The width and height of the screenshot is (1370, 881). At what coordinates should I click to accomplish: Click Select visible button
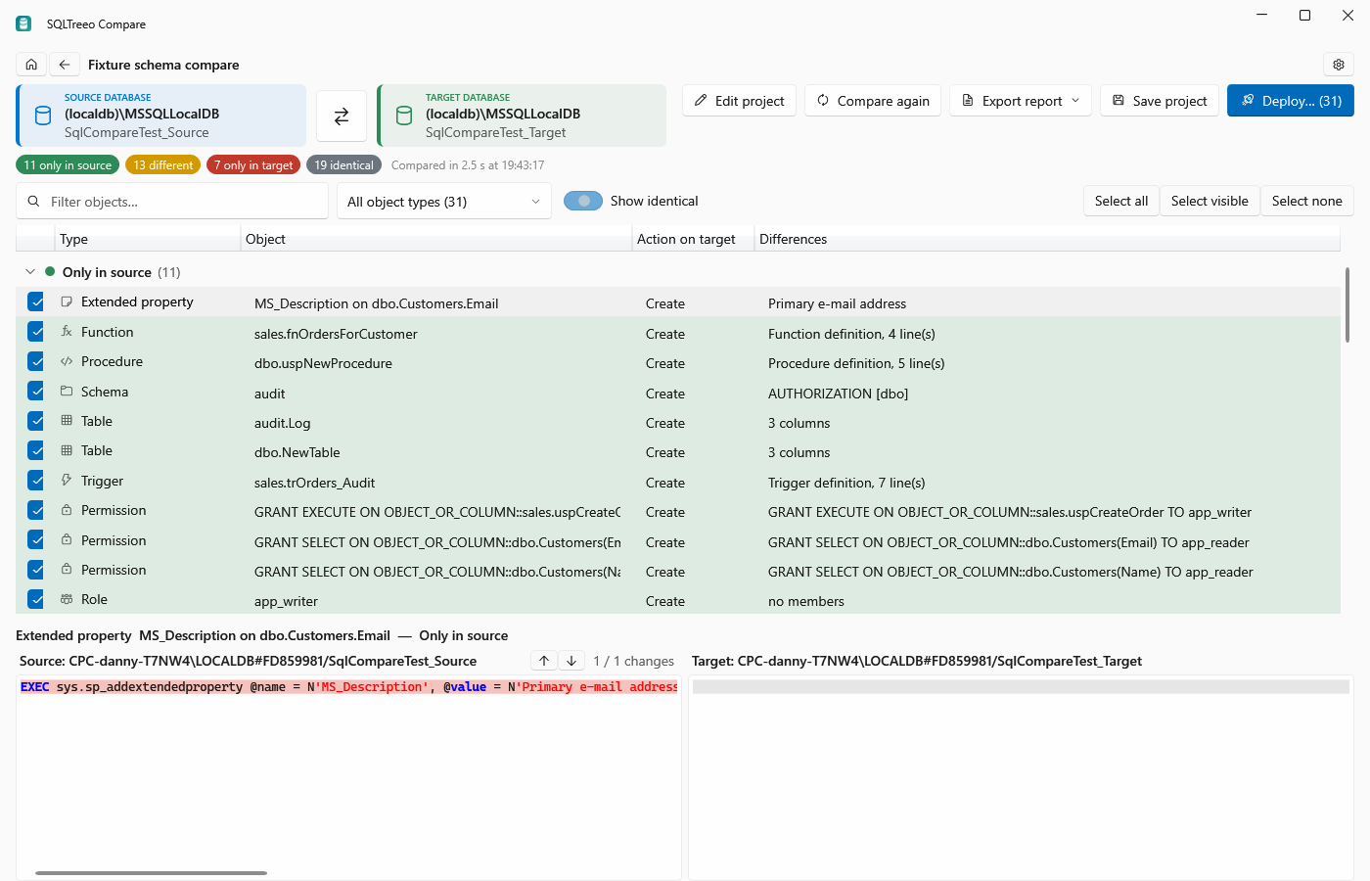[x=1210, y=201]
